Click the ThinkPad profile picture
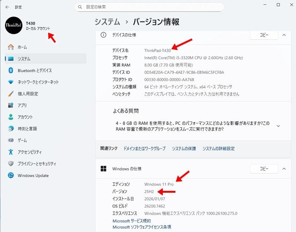The image size is (296, 232). tap(14, 26)
